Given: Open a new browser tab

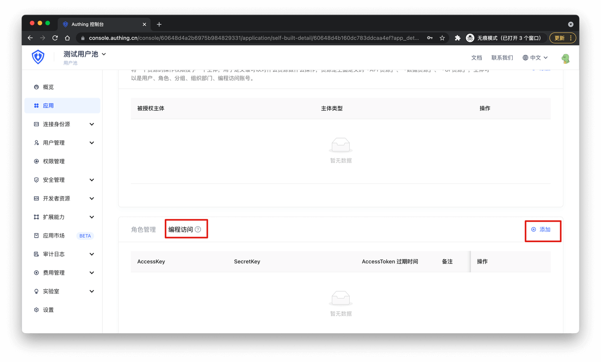Looking at the screenshot, I should (159, 24).
